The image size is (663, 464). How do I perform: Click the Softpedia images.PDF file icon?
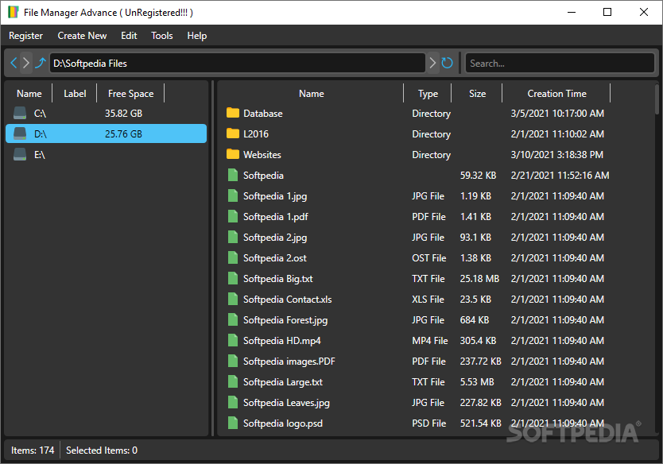(233, 362)
